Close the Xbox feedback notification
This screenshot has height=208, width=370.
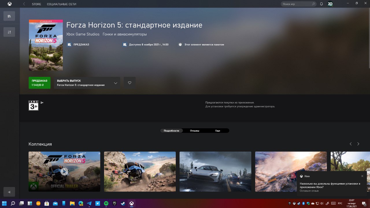[362, 176]
